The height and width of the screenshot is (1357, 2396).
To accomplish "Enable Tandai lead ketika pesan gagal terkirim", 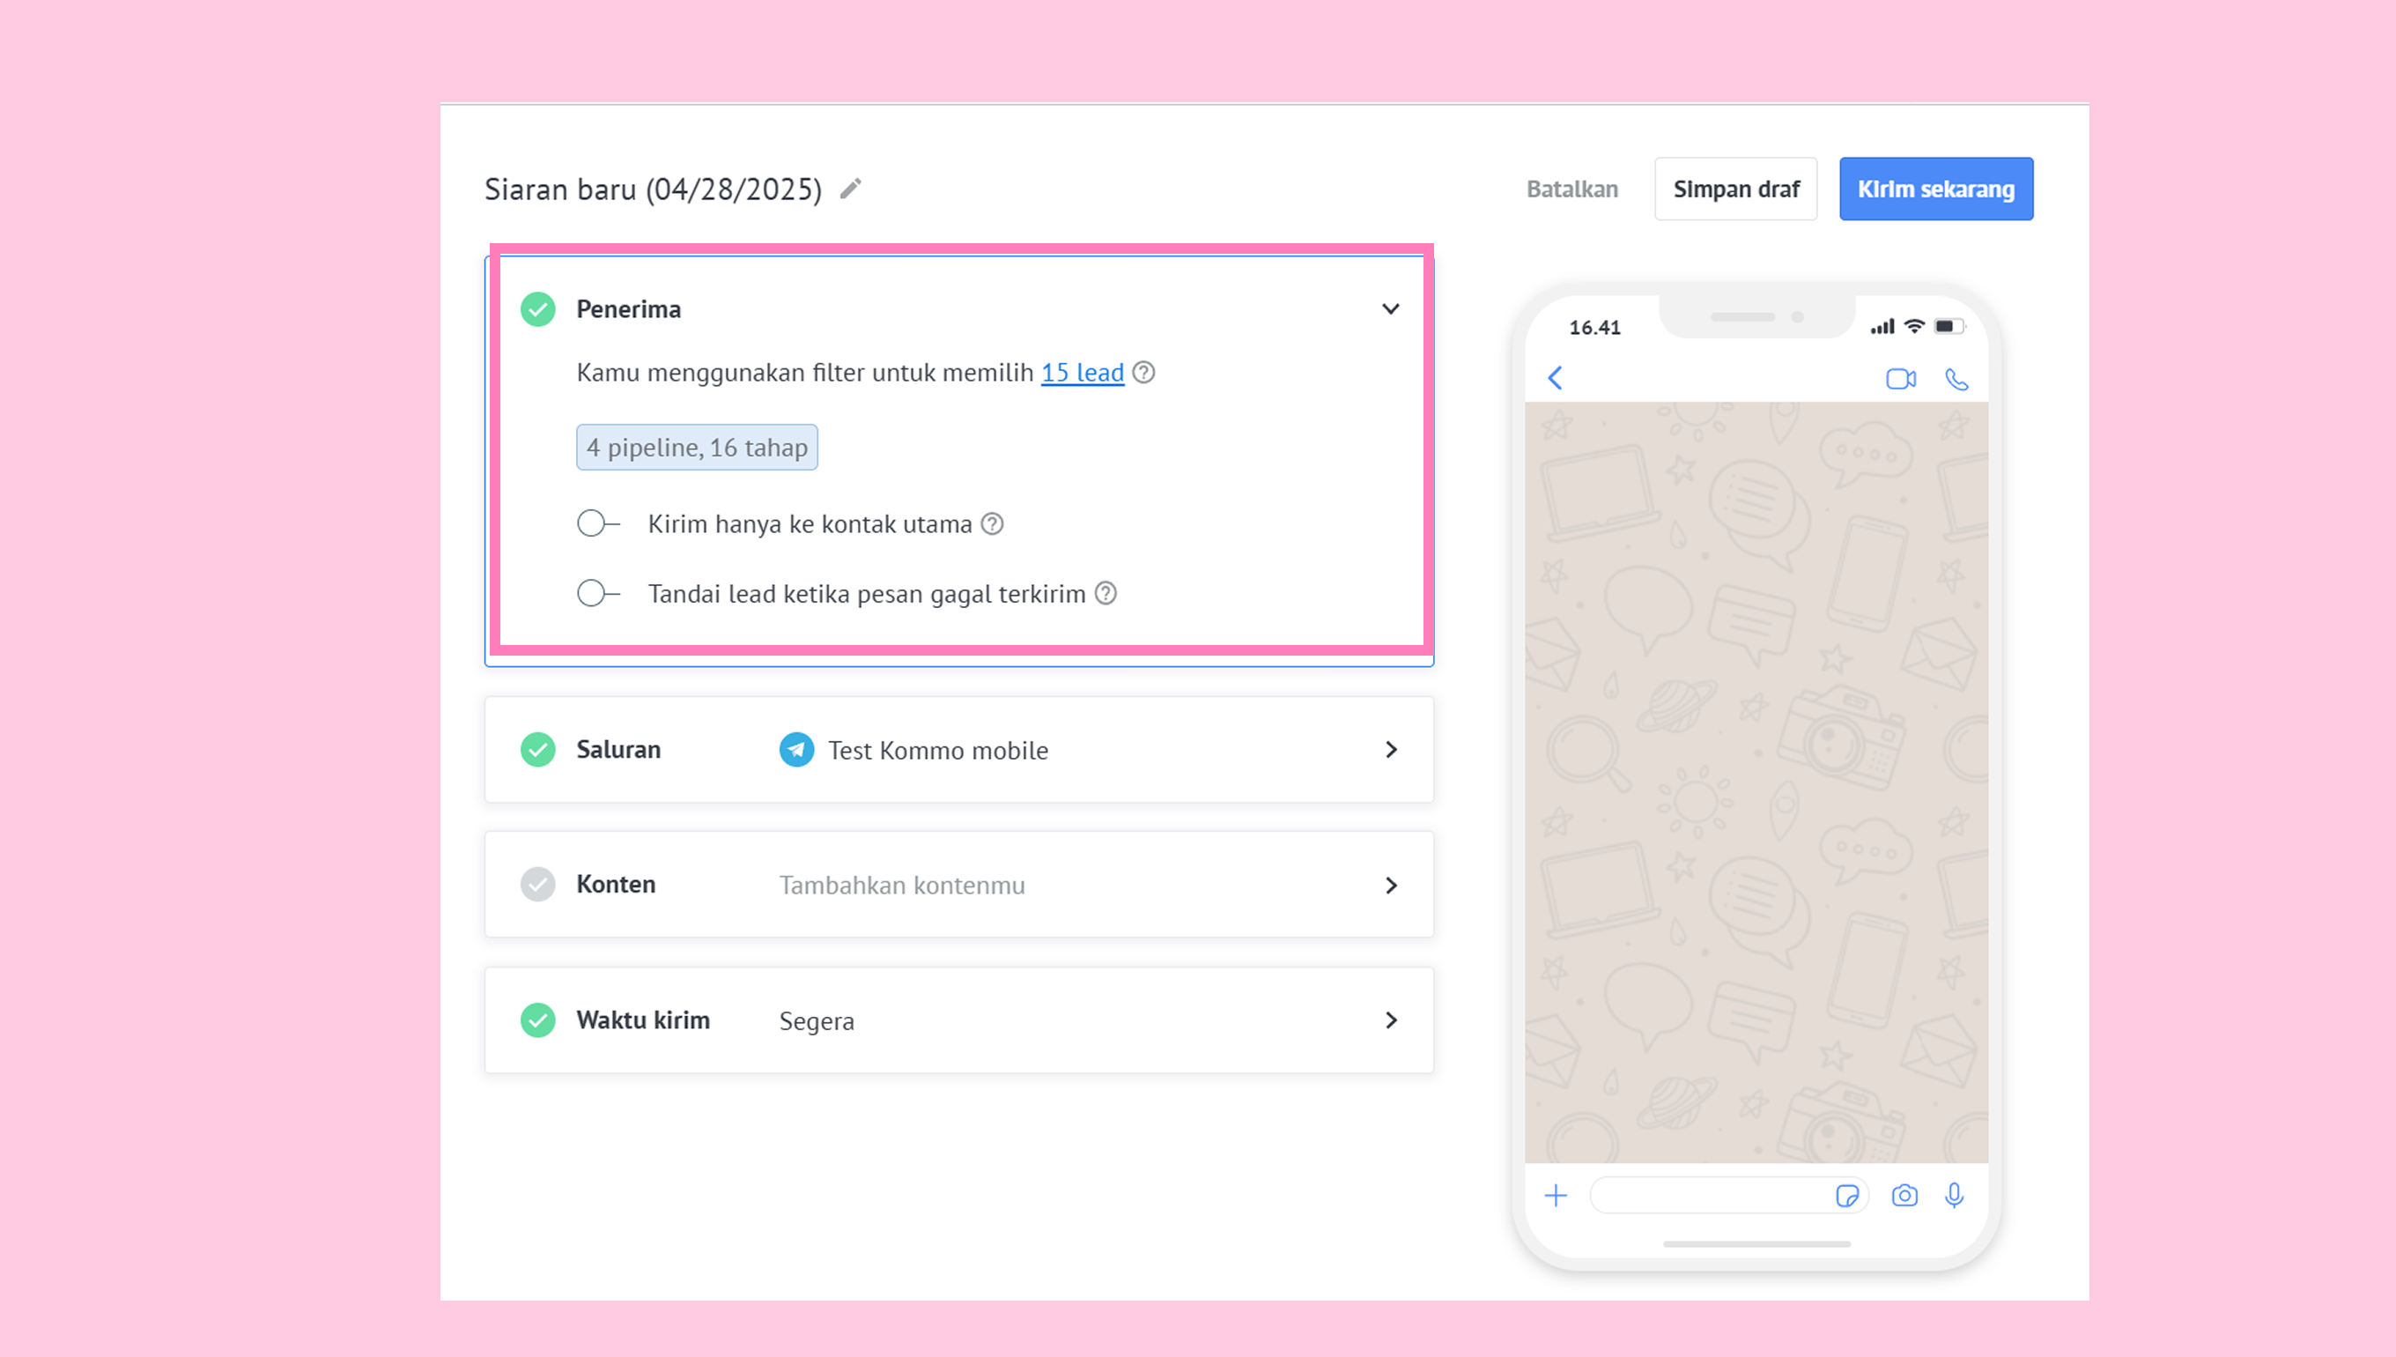I will pyautogui.click(x=597, y=594).
